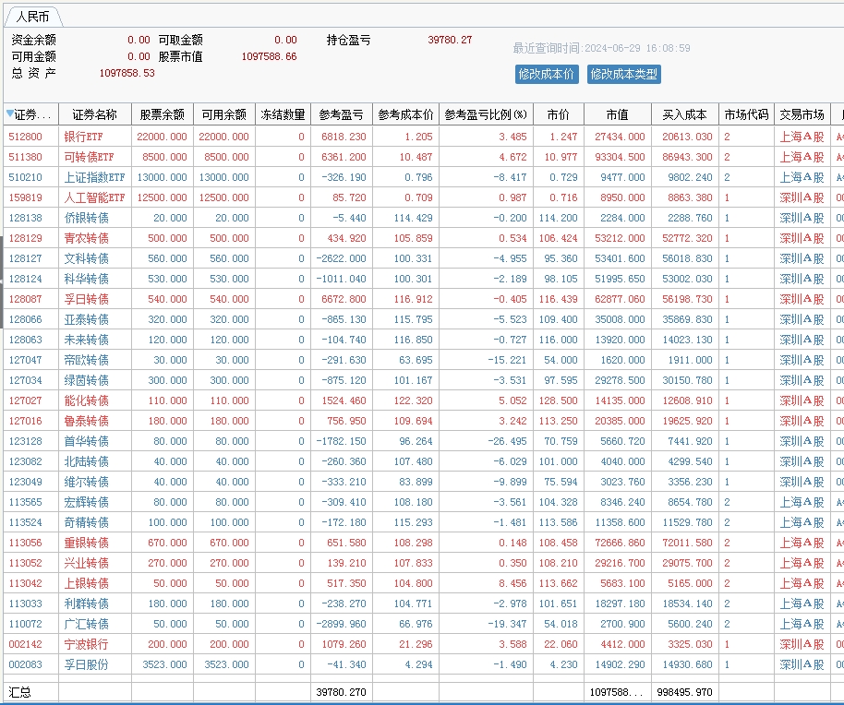Select the 银行ETF holding row

click(84, 137)
